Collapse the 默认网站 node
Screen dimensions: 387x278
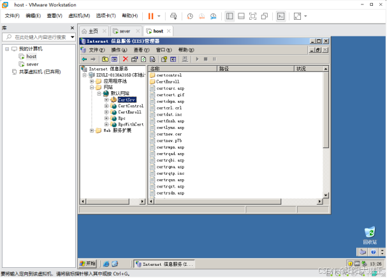99,94
